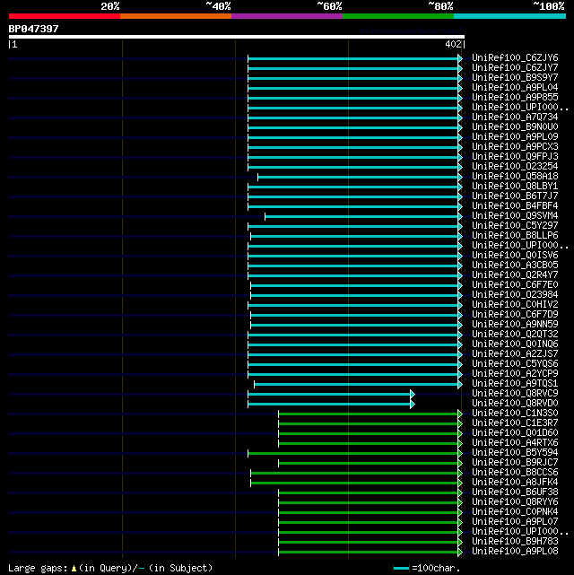Image resolution: width=574 pixels, height=575 pixels.
Task: Select the UniRef100_B8LLP6 label
Action: (515, 235)
